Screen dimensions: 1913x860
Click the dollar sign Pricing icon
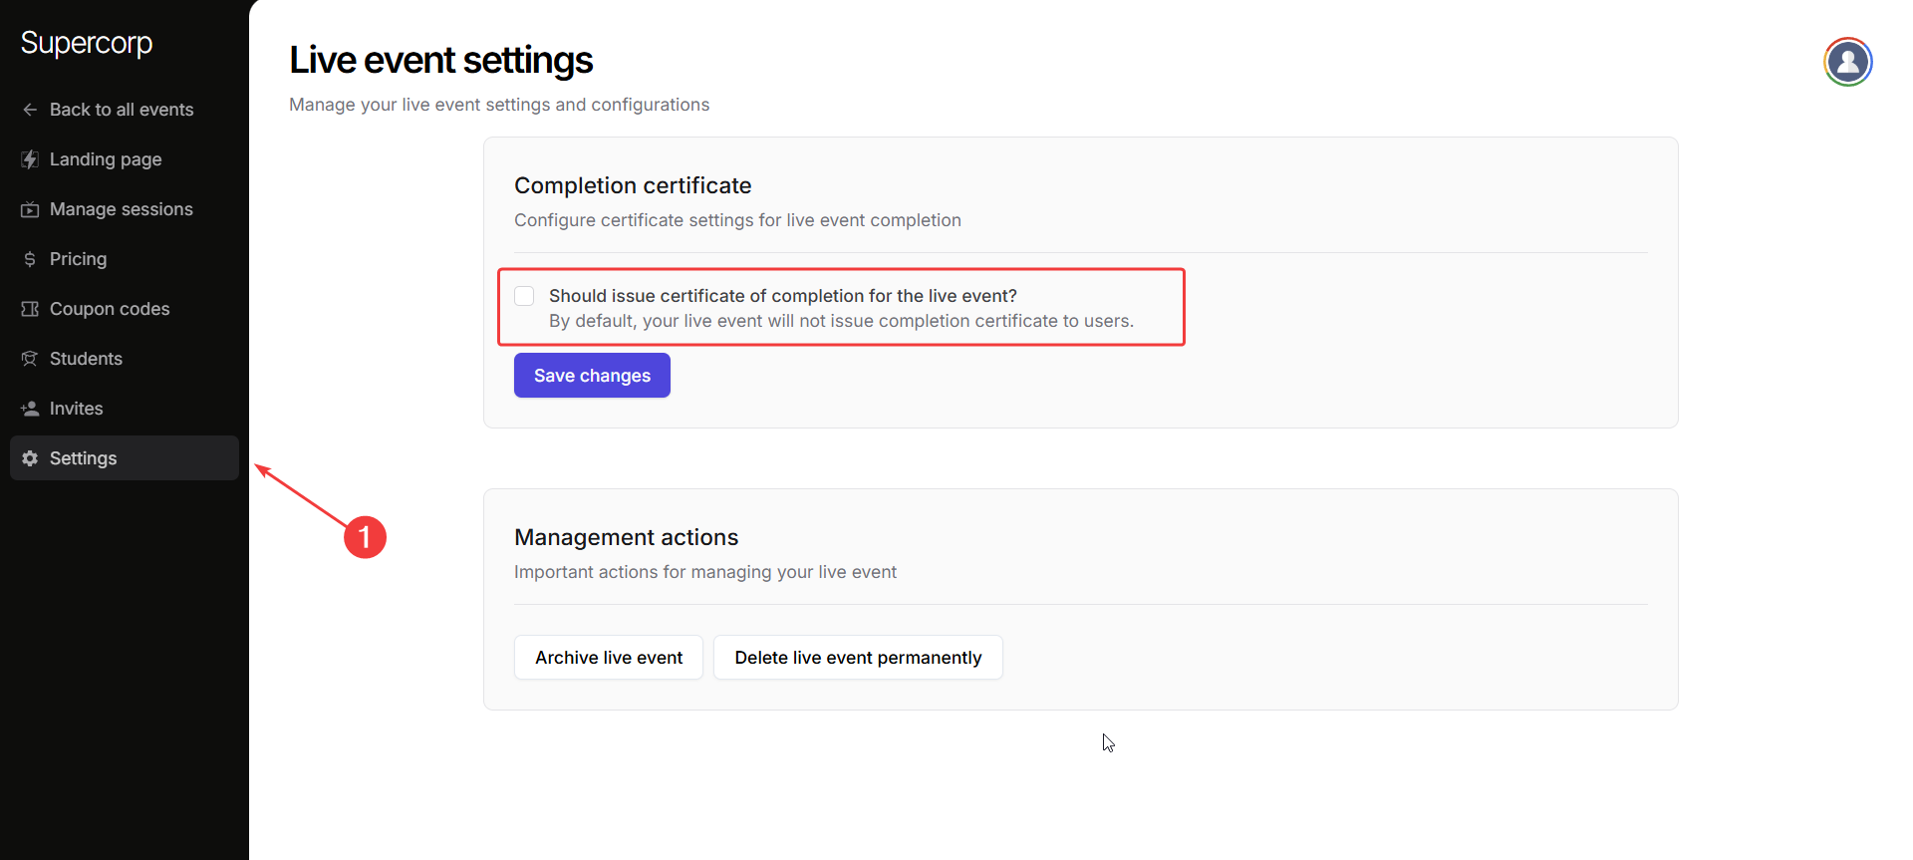30,259
